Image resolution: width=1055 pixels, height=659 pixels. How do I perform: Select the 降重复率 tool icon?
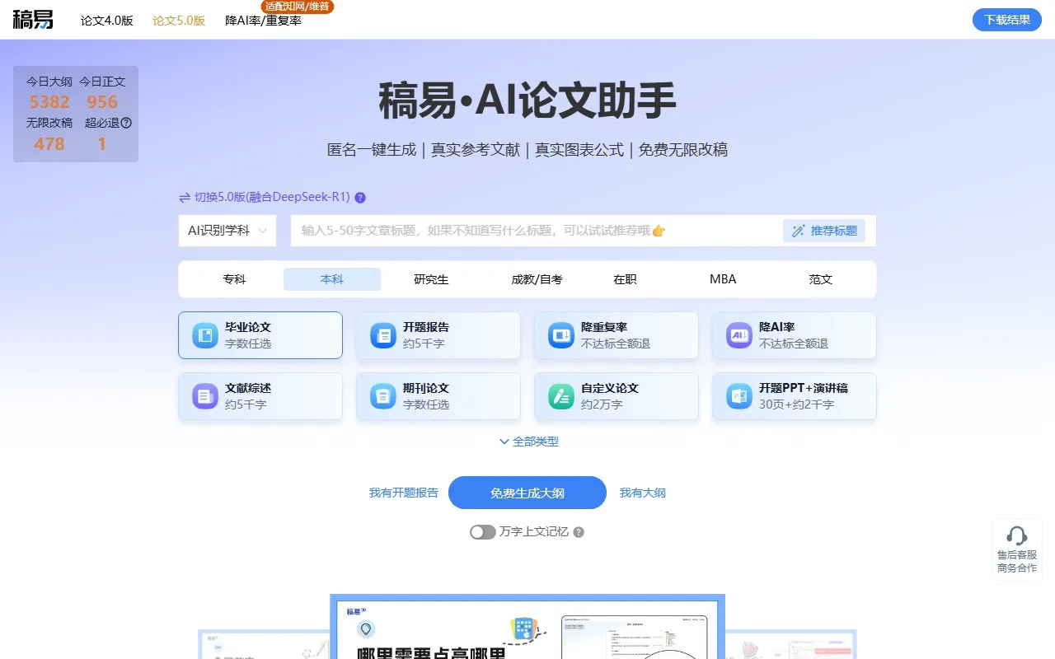coord(560,334)
